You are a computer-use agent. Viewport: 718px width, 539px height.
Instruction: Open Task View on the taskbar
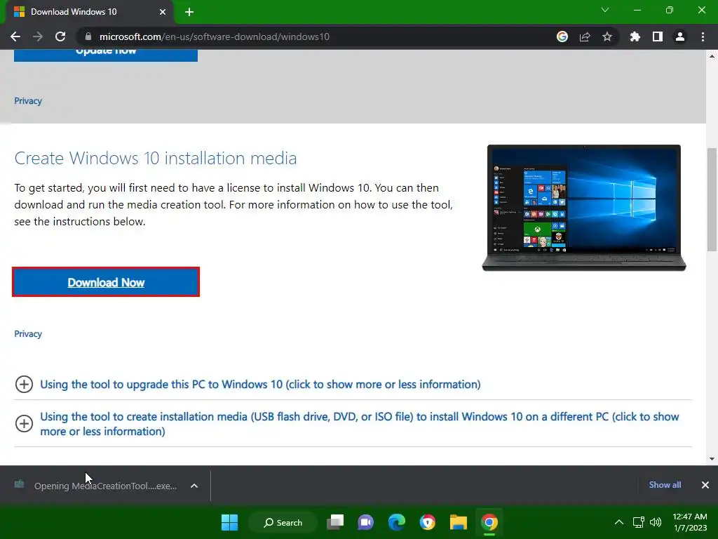(335, 522)
